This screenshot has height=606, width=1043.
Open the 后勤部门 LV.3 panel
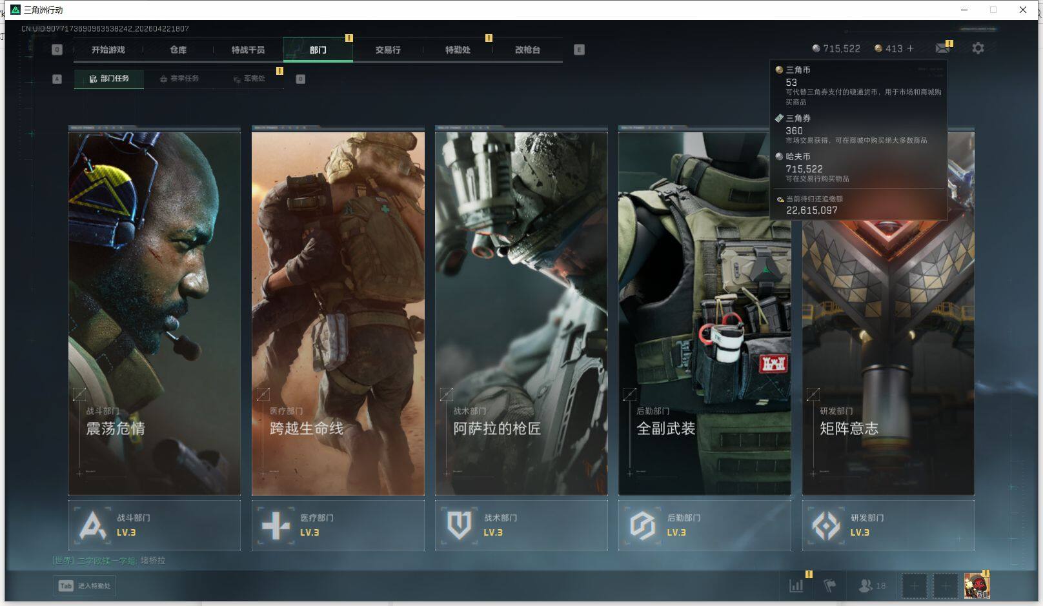click(x=704, y=525)
